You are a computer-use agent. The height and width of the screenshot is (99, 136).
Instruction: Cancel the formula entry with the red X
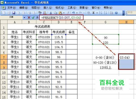click(x=29, y=17)
